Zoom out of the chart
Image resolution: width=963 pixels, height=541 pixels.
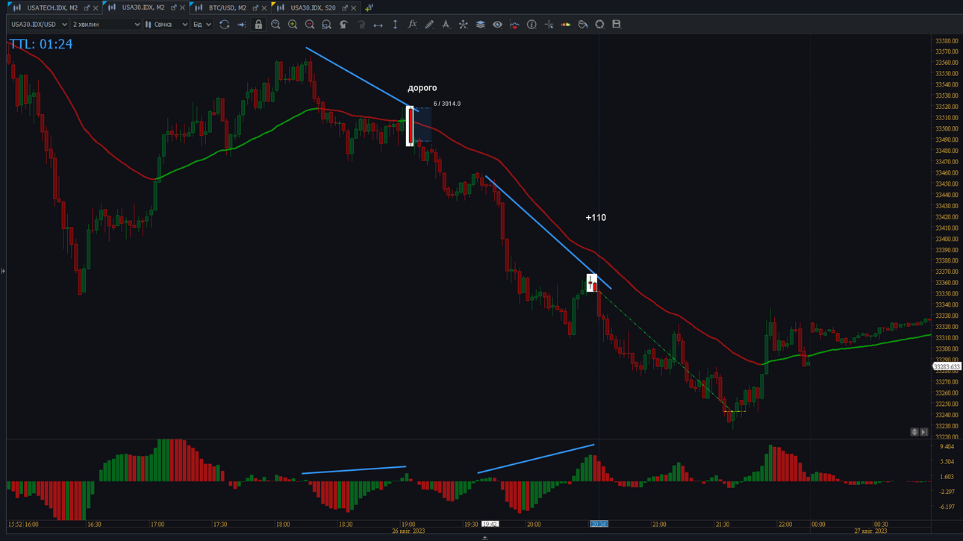click(x=310, y=25)
